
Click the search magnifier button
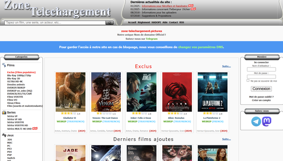110,23
